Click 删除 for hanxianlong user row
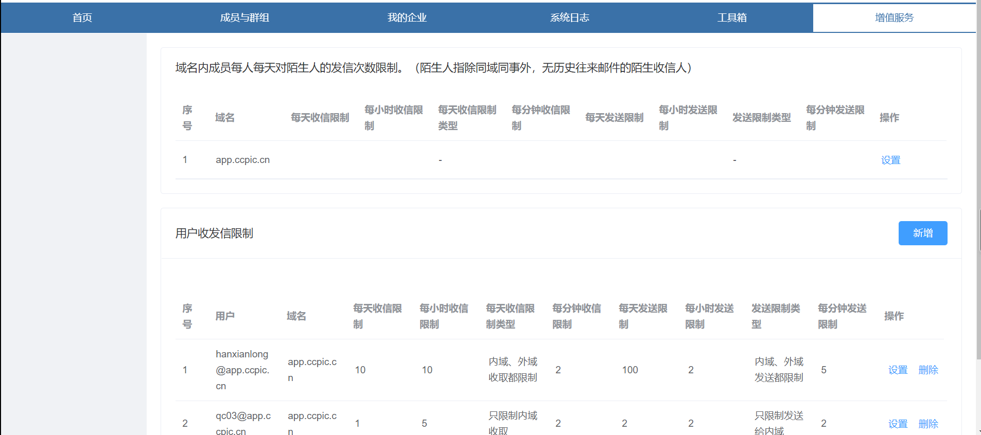The height and width of the screenshot is (435, 981). click(x=928, y=370)
